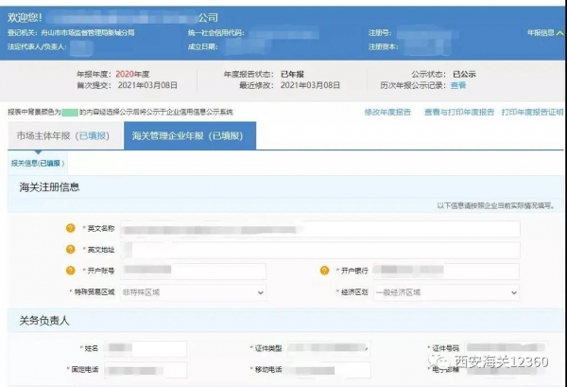This screenshot has height=387, width=567.
Task: Open the 特殊贸易区域 dropdown
Action: 192,292
